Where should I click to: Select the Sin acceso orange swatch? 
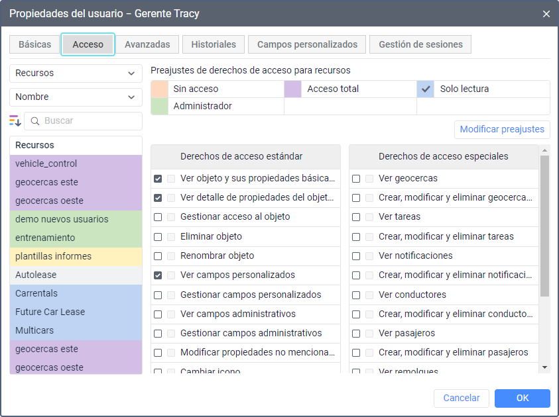click(159, 89)
